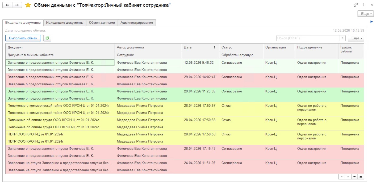
Task: Open the Исходящие документы tab
Action: [x=65, y=23]
